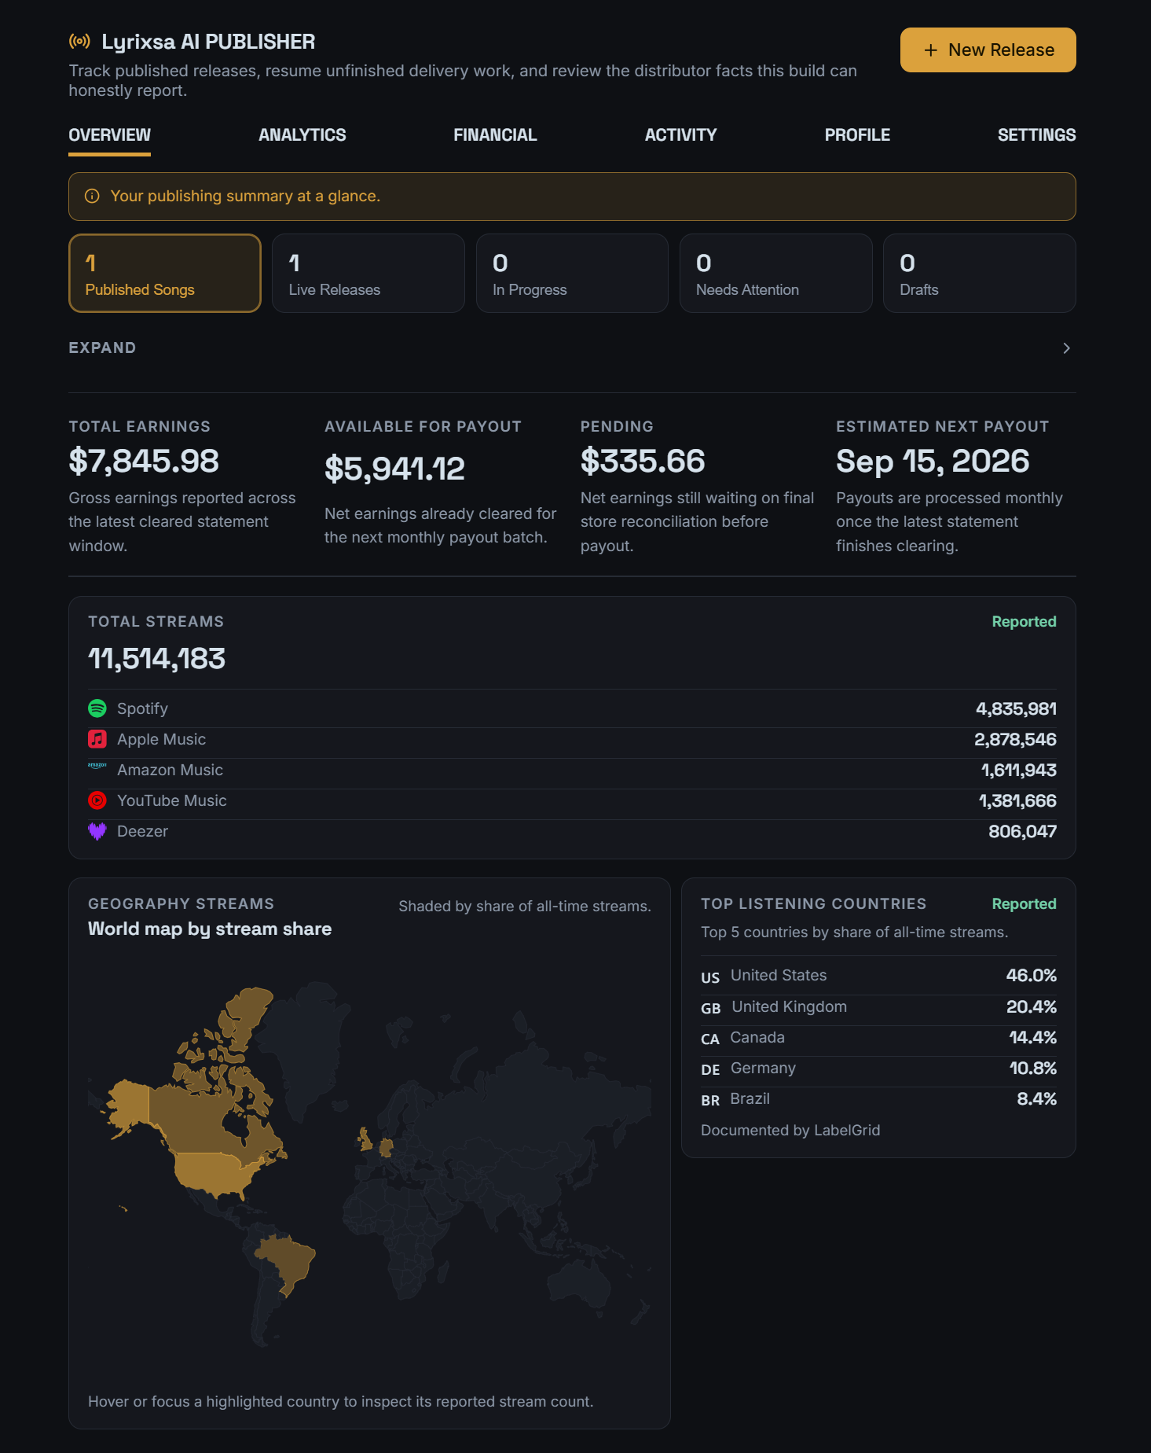Open the Analytics tab
This screenshot has width=1151, height=1453.
302,135
